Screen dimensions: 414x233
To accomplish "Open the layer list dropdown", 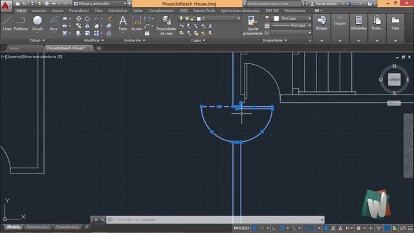I will tap(210, 19).
